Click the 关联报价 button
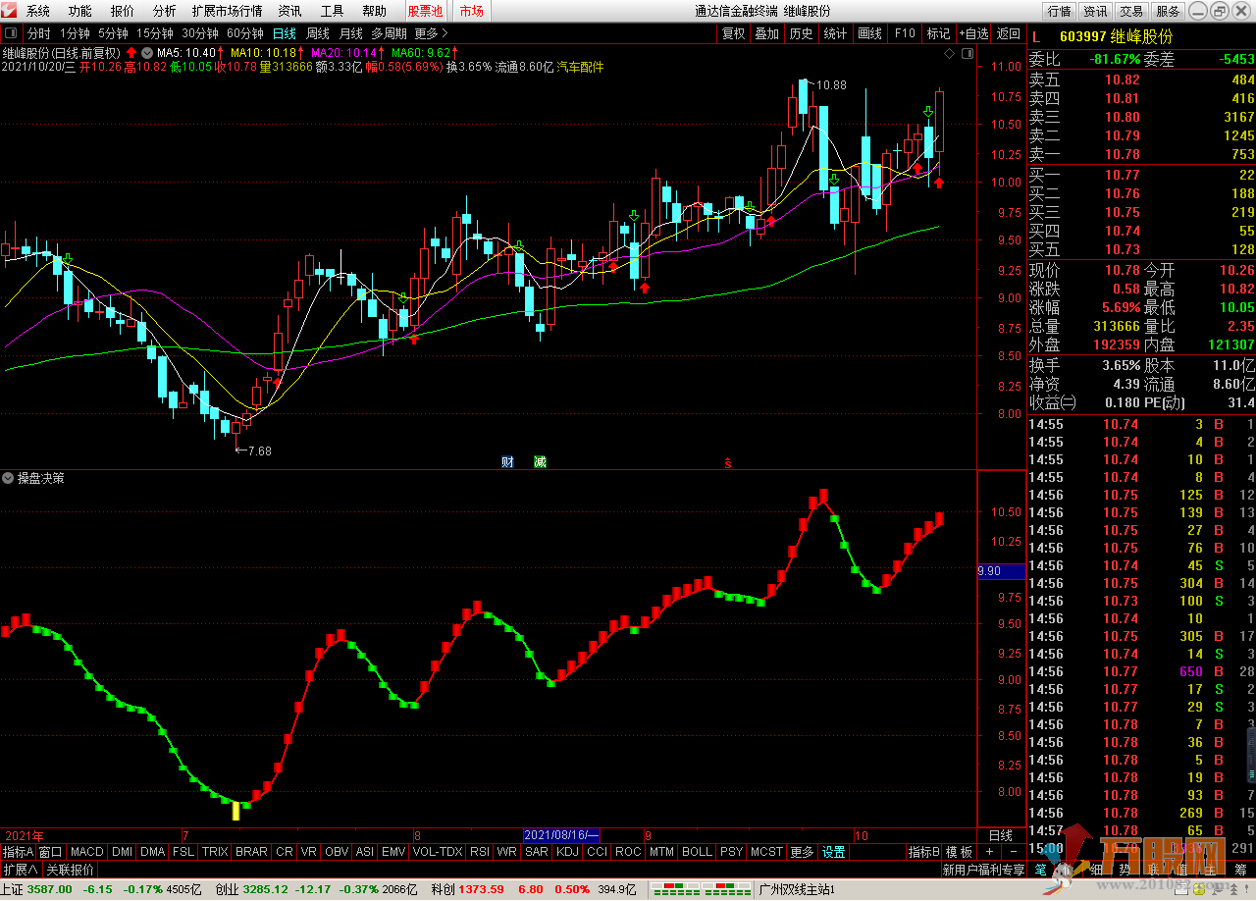The image size is (1256, 901). [x=71, y=870]
